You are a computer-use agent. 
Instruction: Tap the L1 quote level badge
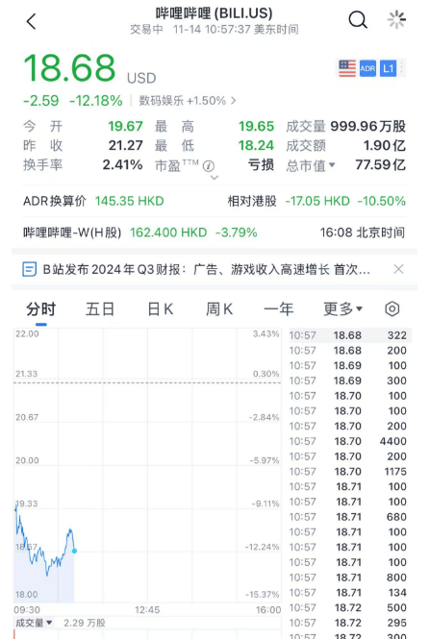point(388,68)
